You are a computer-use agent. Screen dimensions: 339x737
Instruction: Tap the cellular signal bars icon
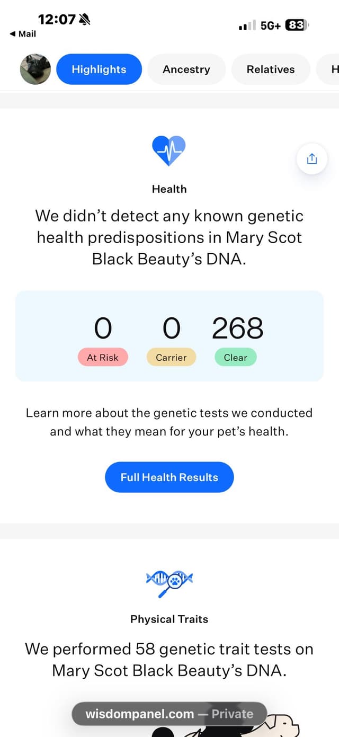coord(247,25)
